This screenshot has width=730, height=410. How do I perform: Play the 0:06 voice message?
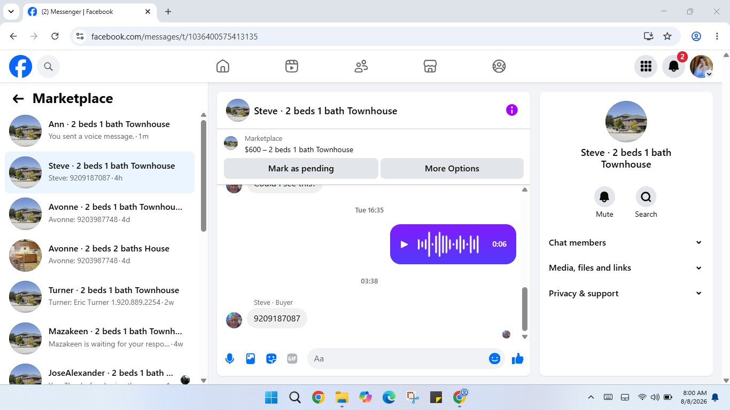tap(405, 244)
